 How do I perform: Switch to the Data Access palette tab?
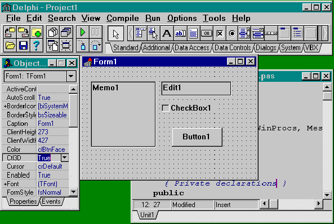(x=192, y=47)
